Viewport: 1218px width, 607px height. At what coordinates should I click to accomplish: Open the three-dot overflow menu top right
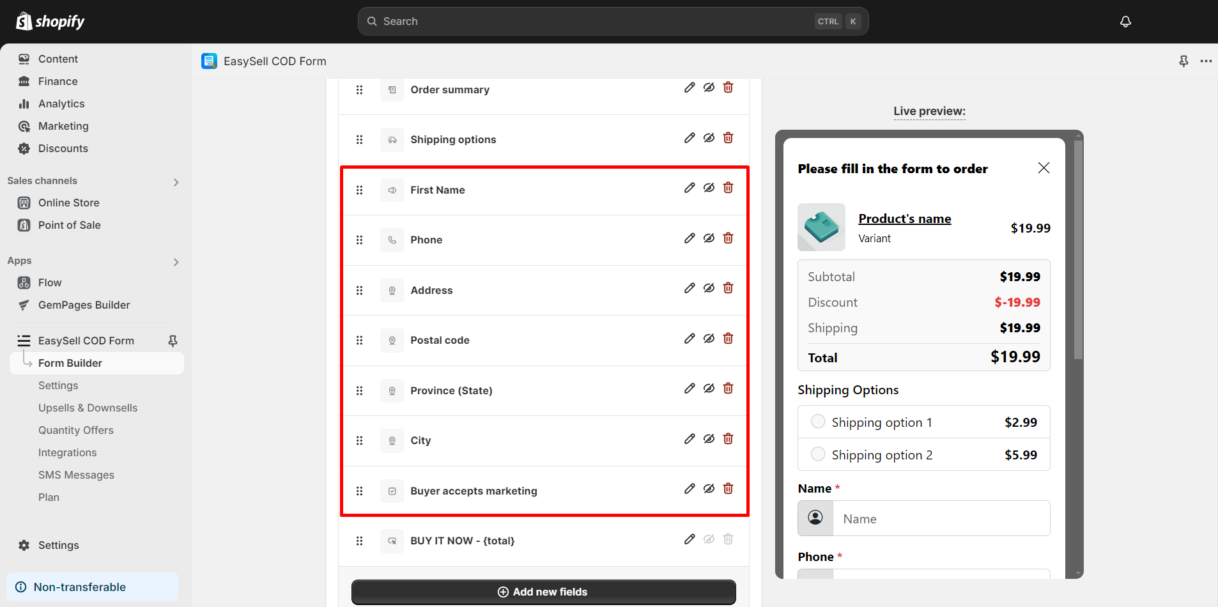(x=1206, y=61)
